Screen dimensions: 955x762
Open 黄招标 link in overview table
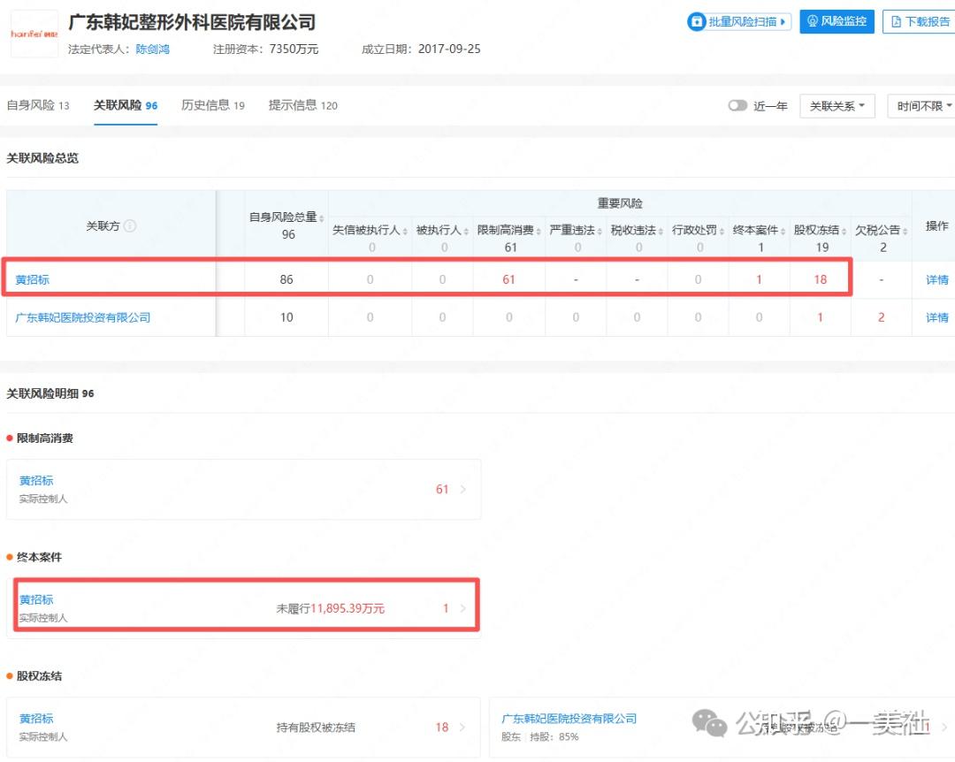tap(33, 279)
